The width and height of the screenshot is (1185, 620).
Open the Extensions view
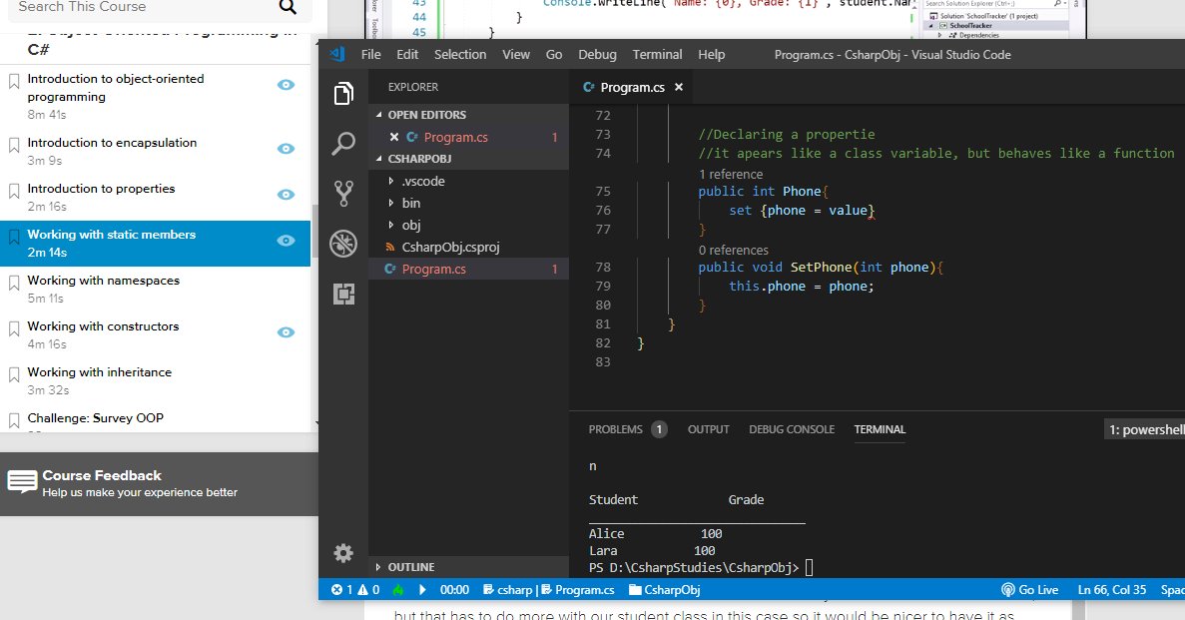pyautogui.click(x=343, y=294)
